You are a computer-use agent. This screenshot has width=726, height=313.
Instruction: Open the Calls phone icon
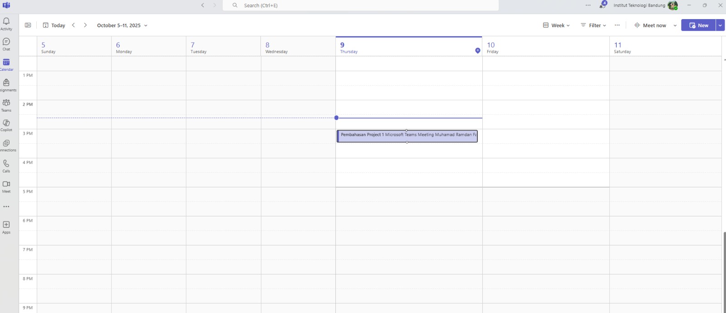tap(6, 166)
